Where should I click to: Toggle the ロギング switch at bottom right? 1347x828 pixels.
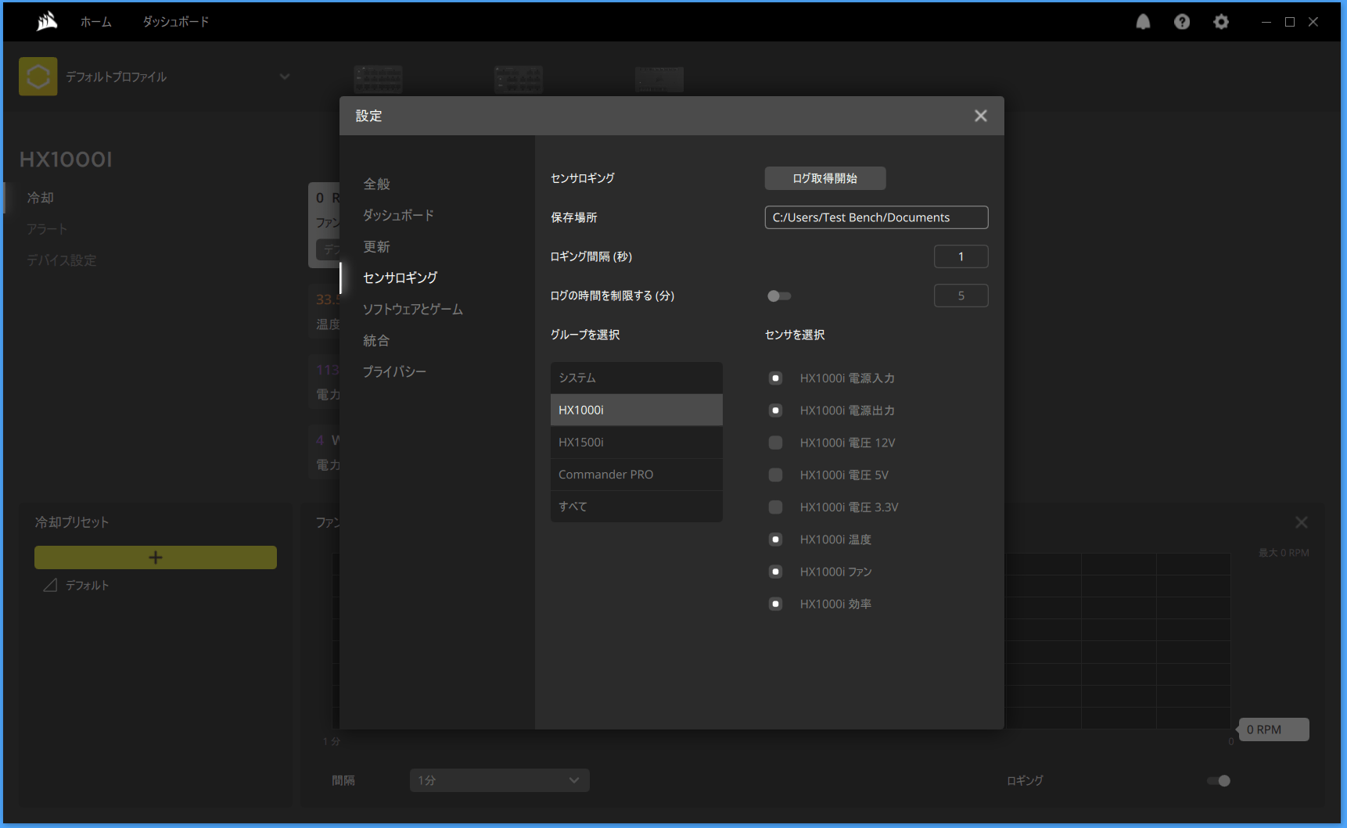[x=1219, y=780]
